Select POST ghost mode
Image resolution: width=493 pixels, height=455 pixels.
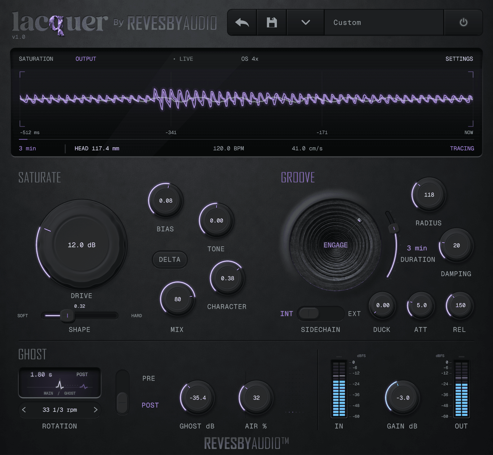[x=150, y=405]
